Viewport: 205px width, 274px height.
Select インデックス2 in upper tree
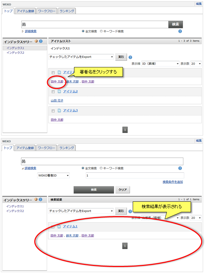[x=15, y=53]
